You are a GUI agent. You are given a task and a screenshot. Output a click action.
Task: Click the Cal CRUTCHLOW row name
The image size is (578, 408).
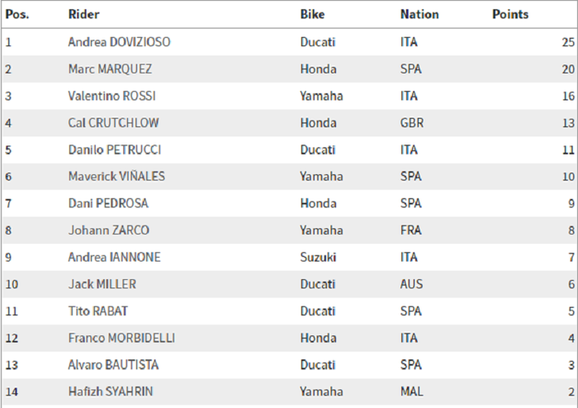point(113,123)
